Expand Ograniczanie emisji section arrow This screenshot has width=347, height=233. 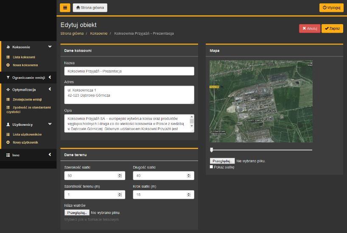(50, 77)
